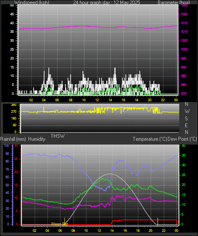Click the Dew Point (°C) label
The height and width of the screenshot is (236, 198).
coord(182,139)
